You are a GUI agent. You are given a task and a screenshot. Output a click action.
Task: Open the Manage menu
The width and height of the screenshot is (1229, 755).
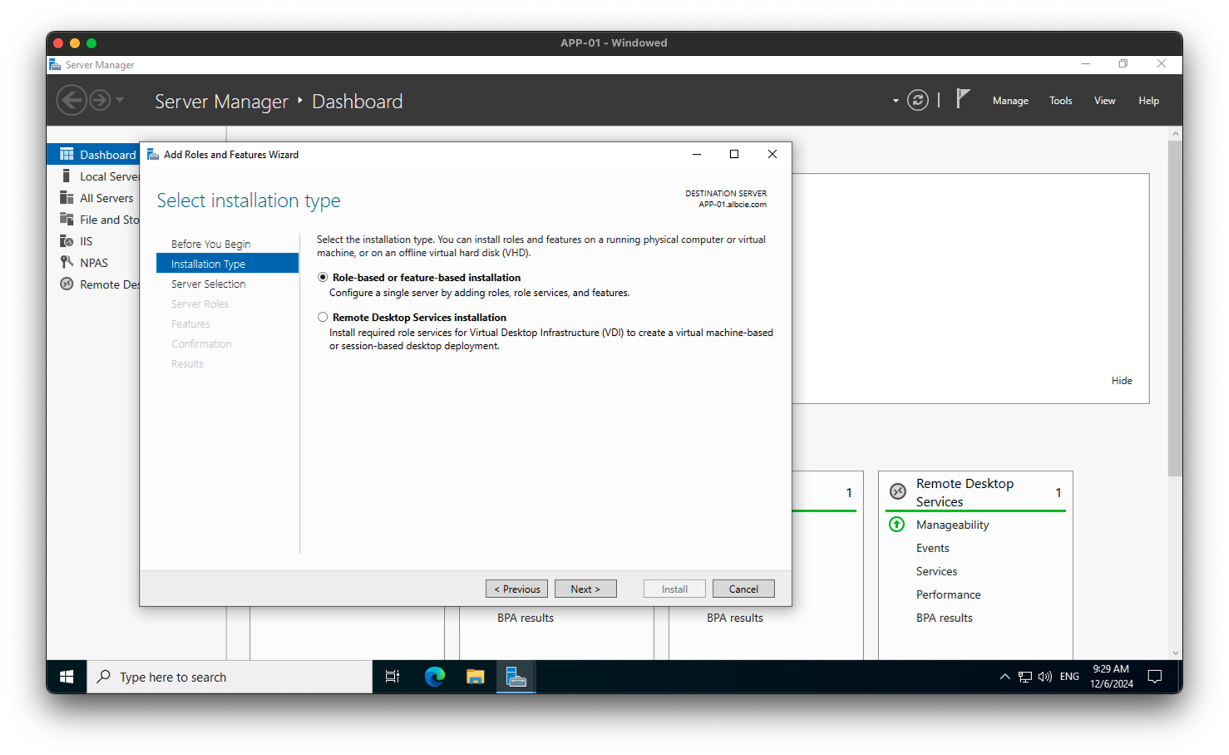click(x=1009, y=100)
